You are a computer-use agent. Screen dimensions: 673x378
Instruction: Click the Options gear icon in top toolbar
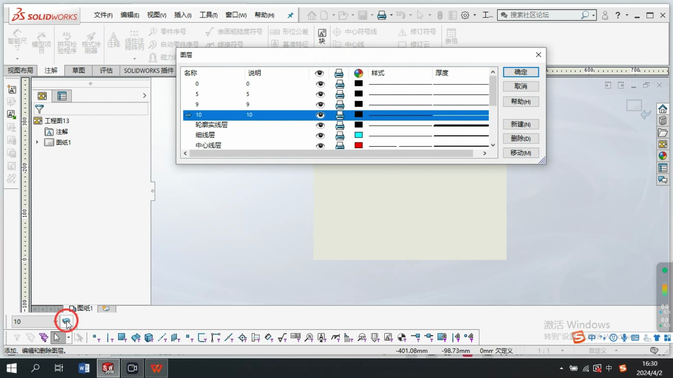(x=465, y=15)
